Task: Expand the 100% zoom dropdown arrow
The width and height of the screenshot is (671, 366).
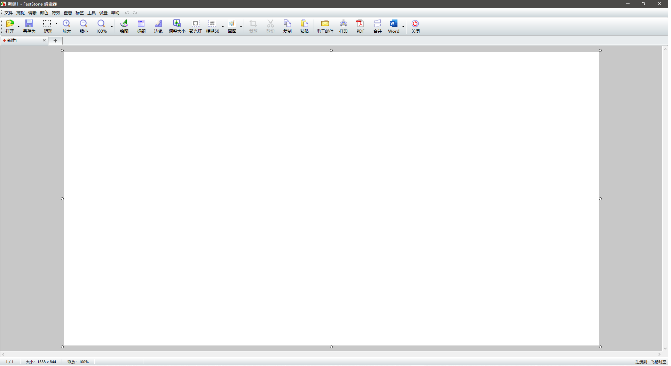Action: point(112,26)
